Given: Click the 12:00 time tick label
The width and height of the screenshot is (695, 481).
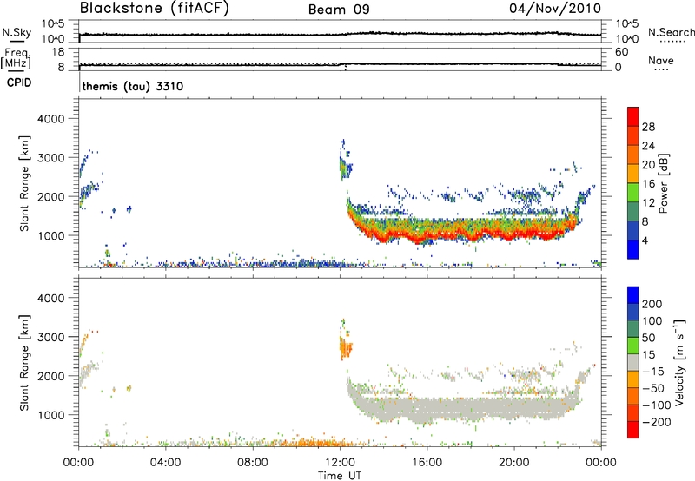Looking at the screenshot, I should click(340, 463).
